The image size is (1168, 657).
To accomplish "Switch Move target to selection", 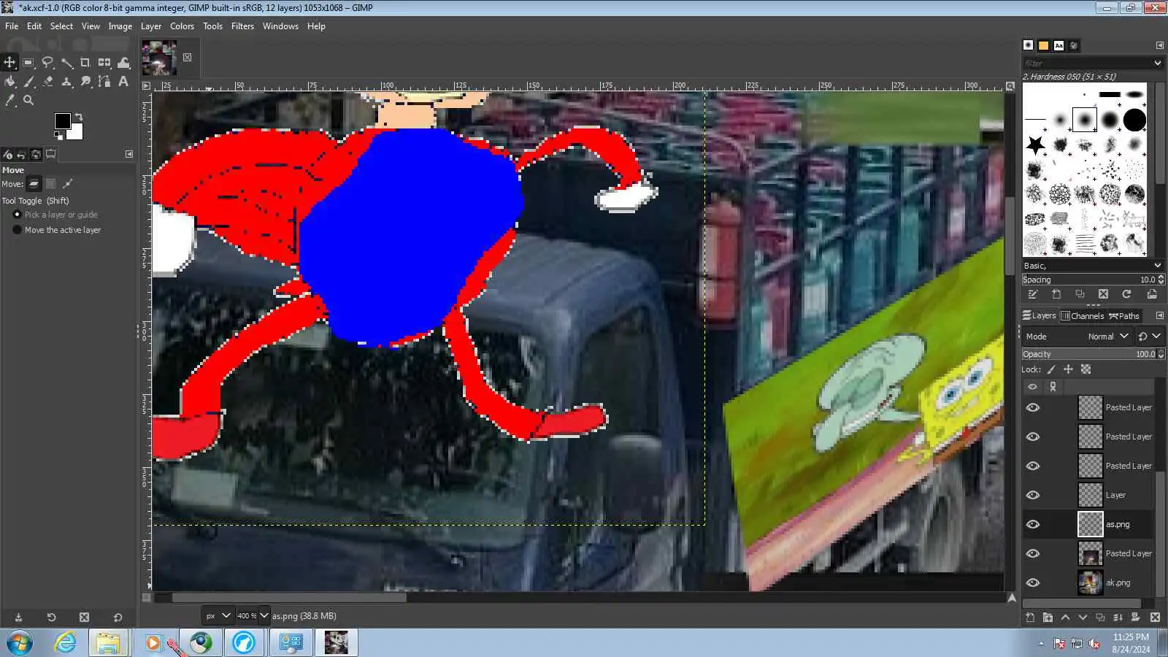I will click(x=51, y=184).
